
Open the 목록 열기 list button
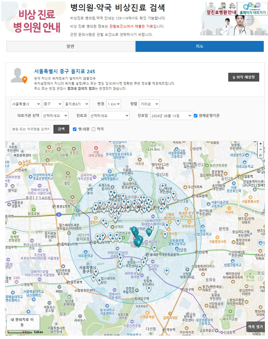click(255, 327)
